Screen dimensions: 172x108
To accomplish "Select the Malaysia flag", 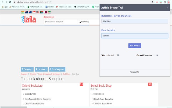I will (x=38, y=12).
